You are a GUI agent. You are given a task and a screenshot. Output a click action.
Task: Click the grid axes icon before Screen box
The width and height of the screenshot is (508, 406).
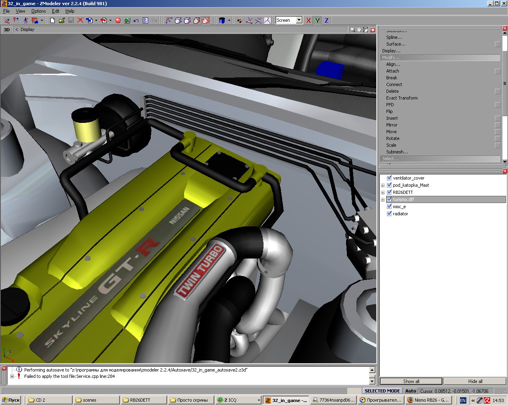coord(267,20)
